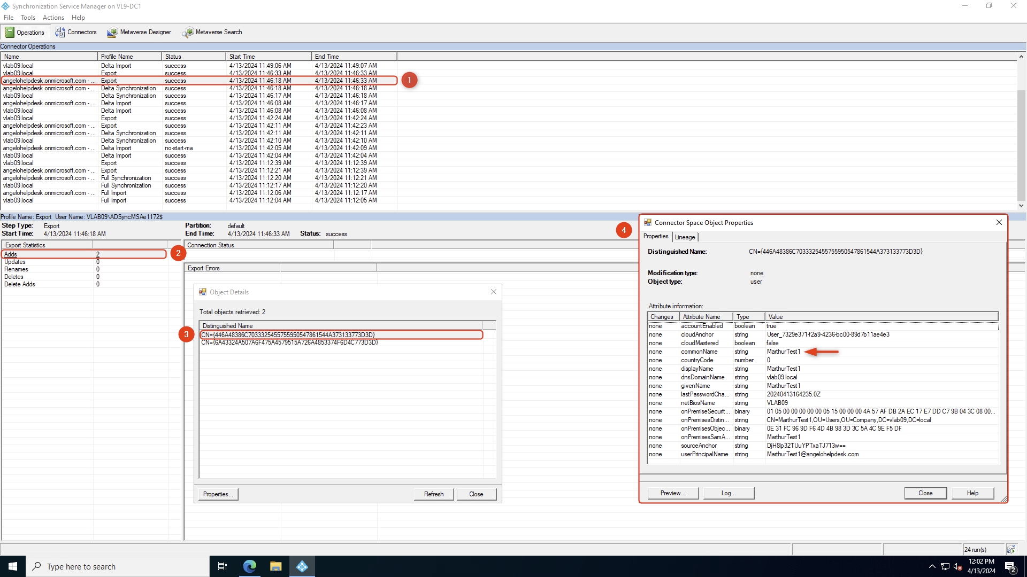Click Task View taskbar icon
This screenshot has width=1027, height=577.
223,566
